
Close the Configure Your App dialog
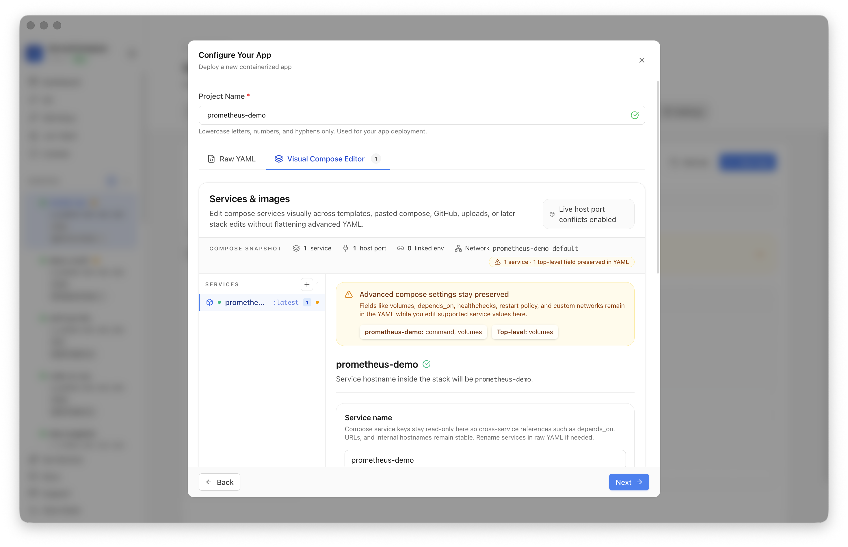641,60
